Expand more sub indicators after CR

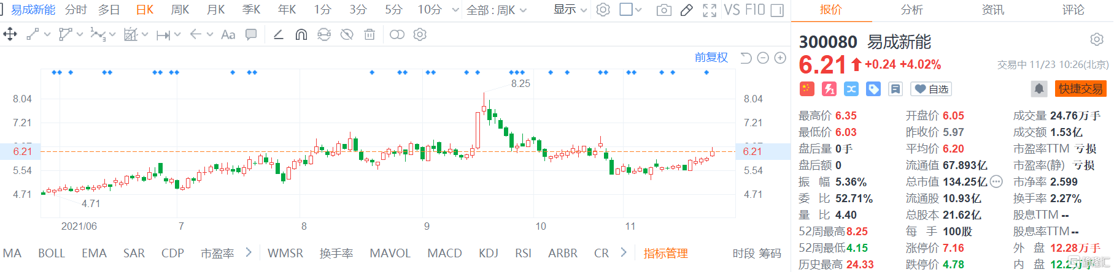point(624,252)
